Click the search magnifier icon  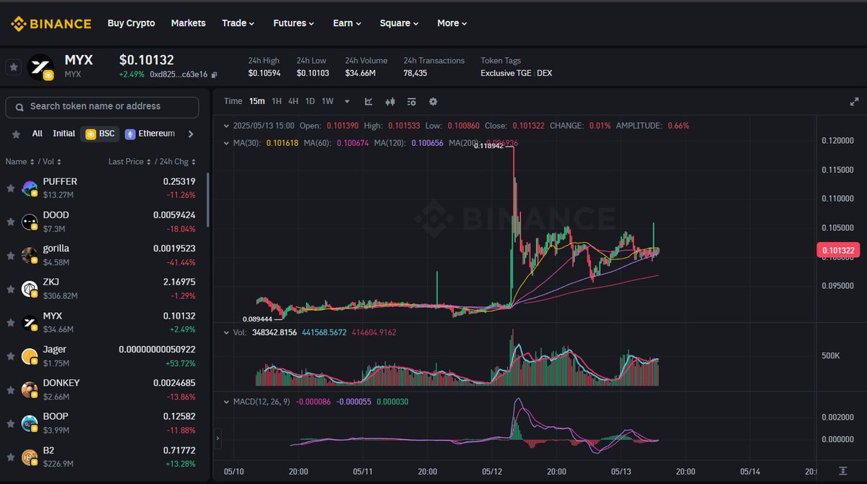pyautogui.click(x=19, y=107)
